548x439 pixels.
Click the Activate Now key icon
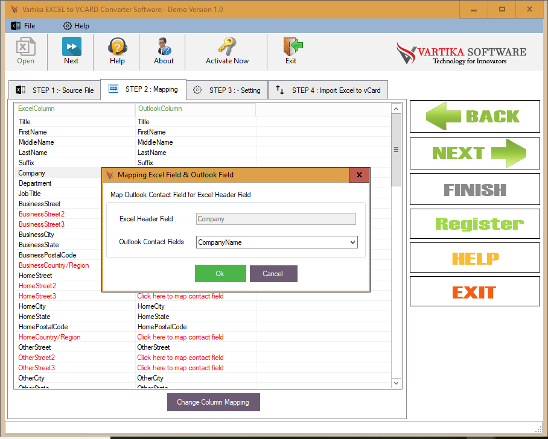tap(227, 51)
